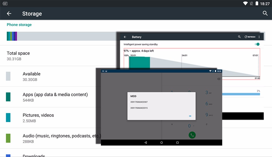Open the Battery three-dot overflow menu
Screen dimensions: 272x157
259,37
